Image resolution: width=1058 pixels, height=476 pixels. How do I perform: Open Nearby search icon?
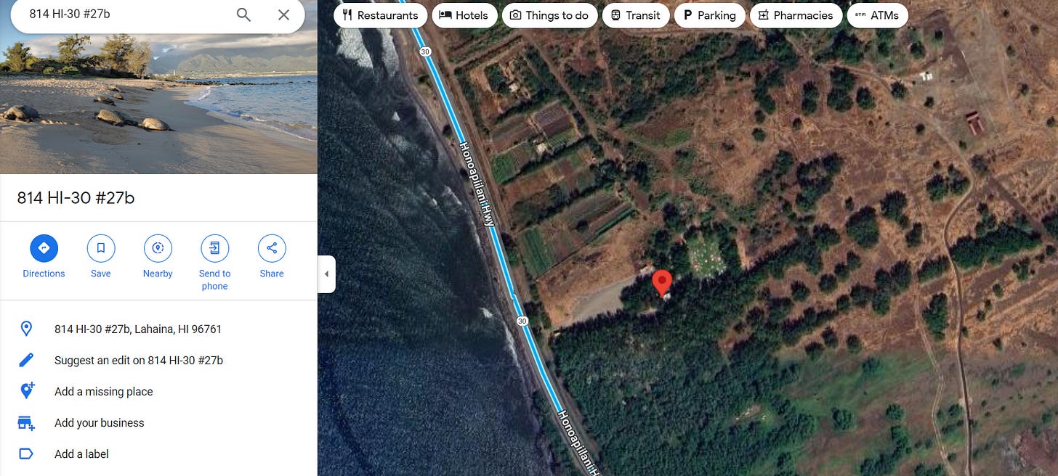158,248
